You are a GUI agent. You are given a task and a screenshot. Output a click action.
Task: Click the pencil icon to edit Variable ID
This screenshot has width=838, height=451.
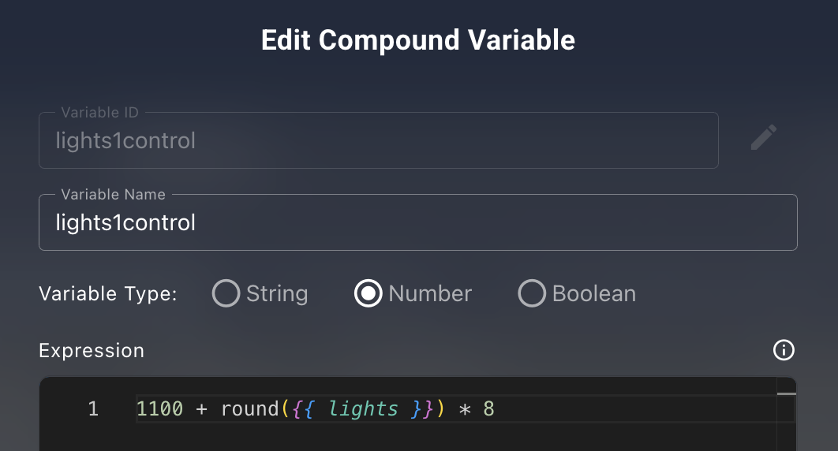pos(764,138)
